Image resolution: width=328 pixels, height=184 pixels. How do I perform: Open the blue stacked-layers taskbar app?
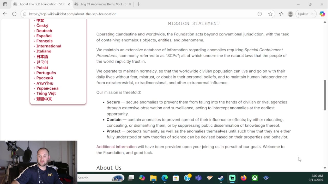(266, 178)
